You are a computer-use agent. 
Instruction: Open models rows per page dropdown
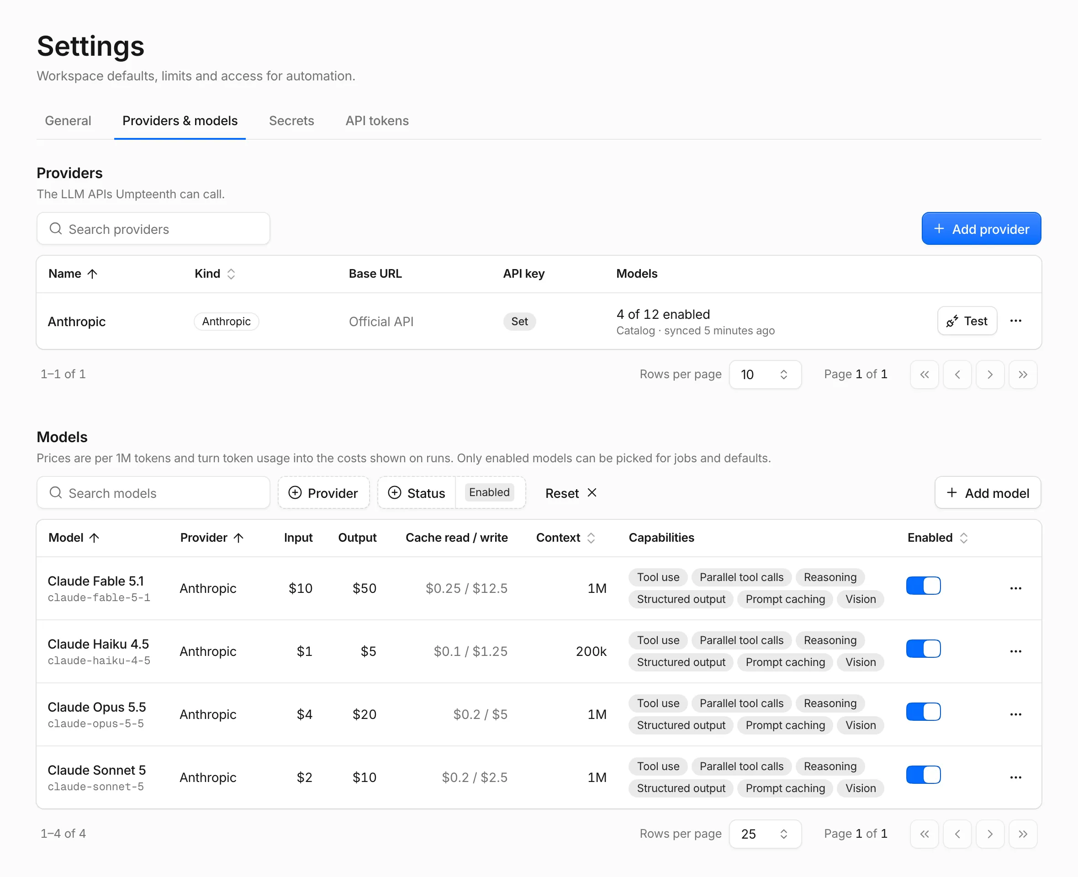pos(765,834)
